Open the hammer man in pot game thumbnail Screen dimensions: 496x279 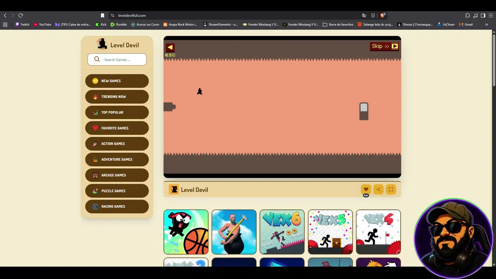tap(234, 232)
